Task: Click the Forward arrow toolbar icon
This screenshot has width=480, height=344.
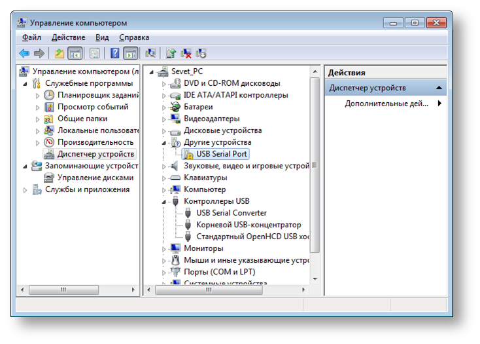Action: [39, 53]
